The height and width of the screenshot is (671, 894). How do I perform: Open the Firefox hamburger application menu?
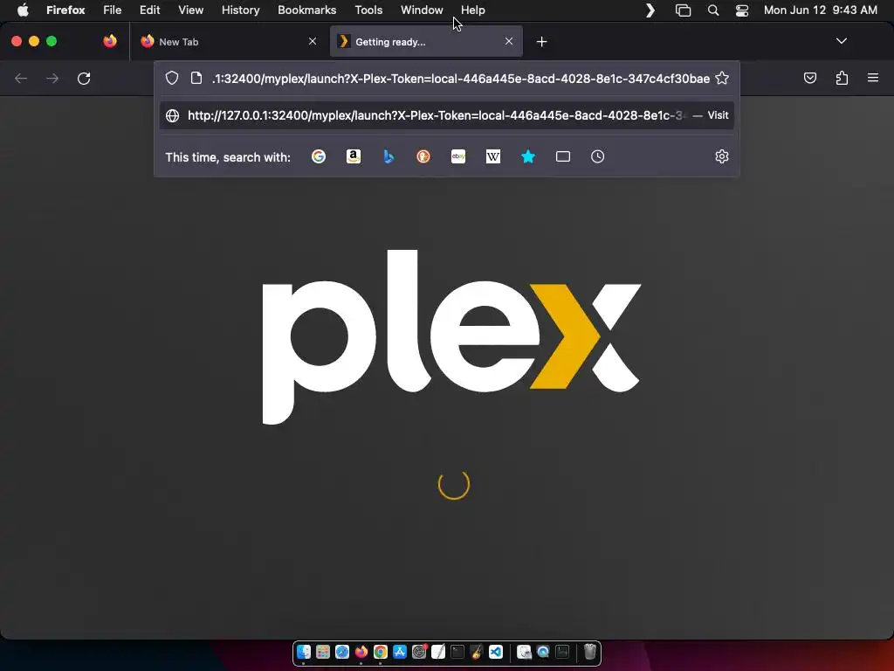pyautogui.click(x=873, y=78)
